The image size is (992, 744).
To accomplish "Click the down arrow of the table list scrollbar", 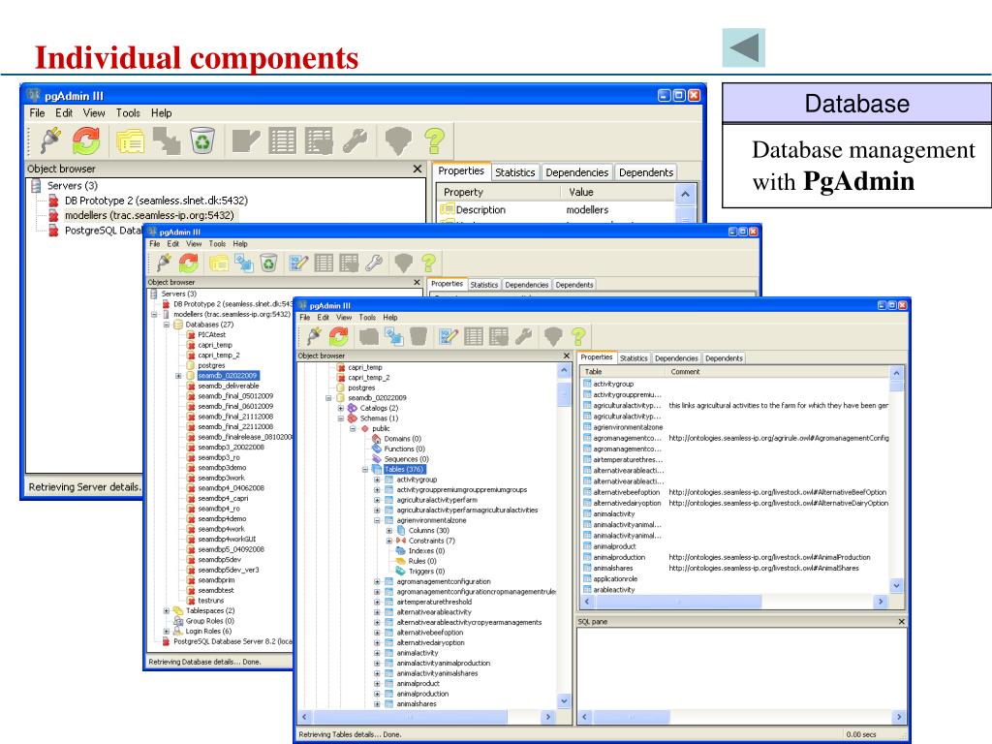I will 896,586.
